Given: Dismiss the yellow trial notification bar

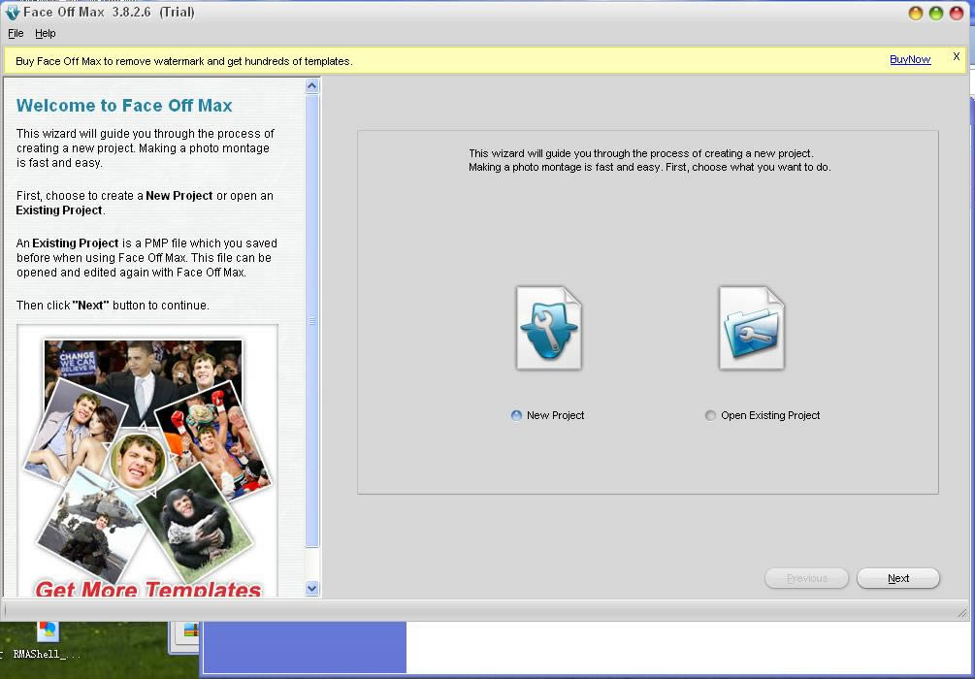Looking at the screenshot, I should coord(957,56).
